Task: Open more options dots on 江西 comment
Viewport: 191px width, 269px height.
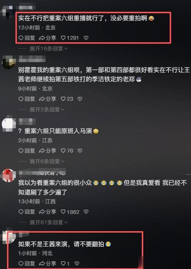Action: click(x=188, y=174)
